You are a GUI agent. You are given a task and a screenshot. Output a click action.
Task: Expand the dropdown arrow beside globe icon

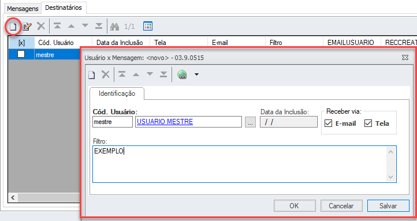pyautogui.click(x=196, y=74)
